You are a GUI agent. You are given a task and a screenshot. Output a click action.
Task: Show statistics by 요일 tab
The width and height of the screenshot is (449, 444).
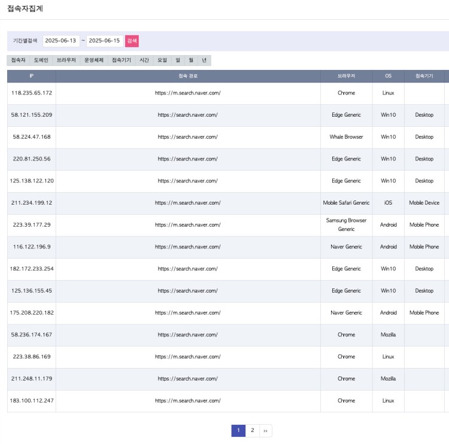click(162, 60)
